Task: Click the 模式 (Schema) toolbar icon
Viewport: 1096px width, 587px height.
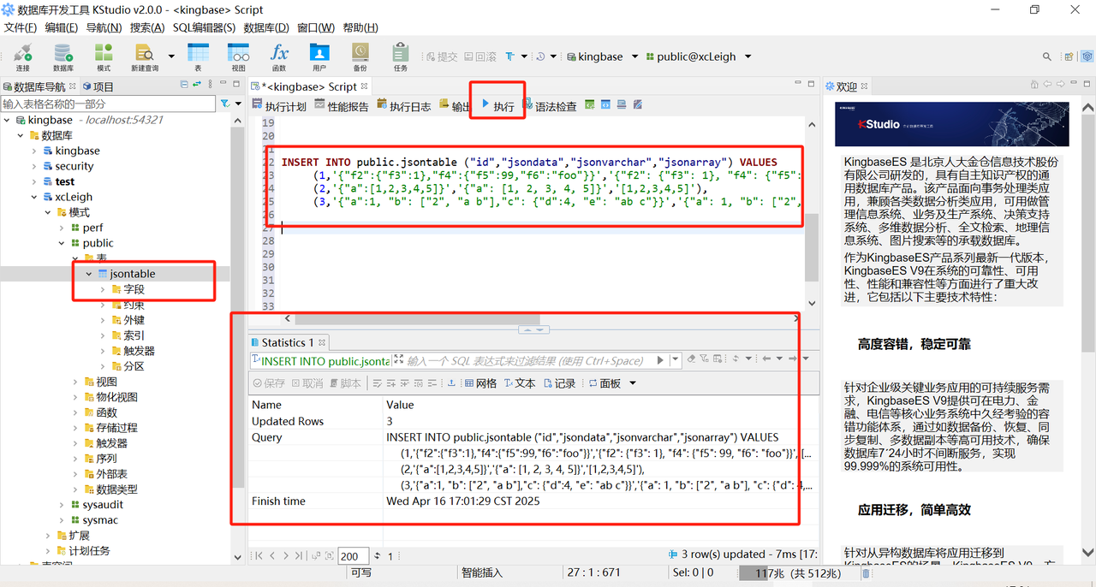Action: tap(104, 57)
